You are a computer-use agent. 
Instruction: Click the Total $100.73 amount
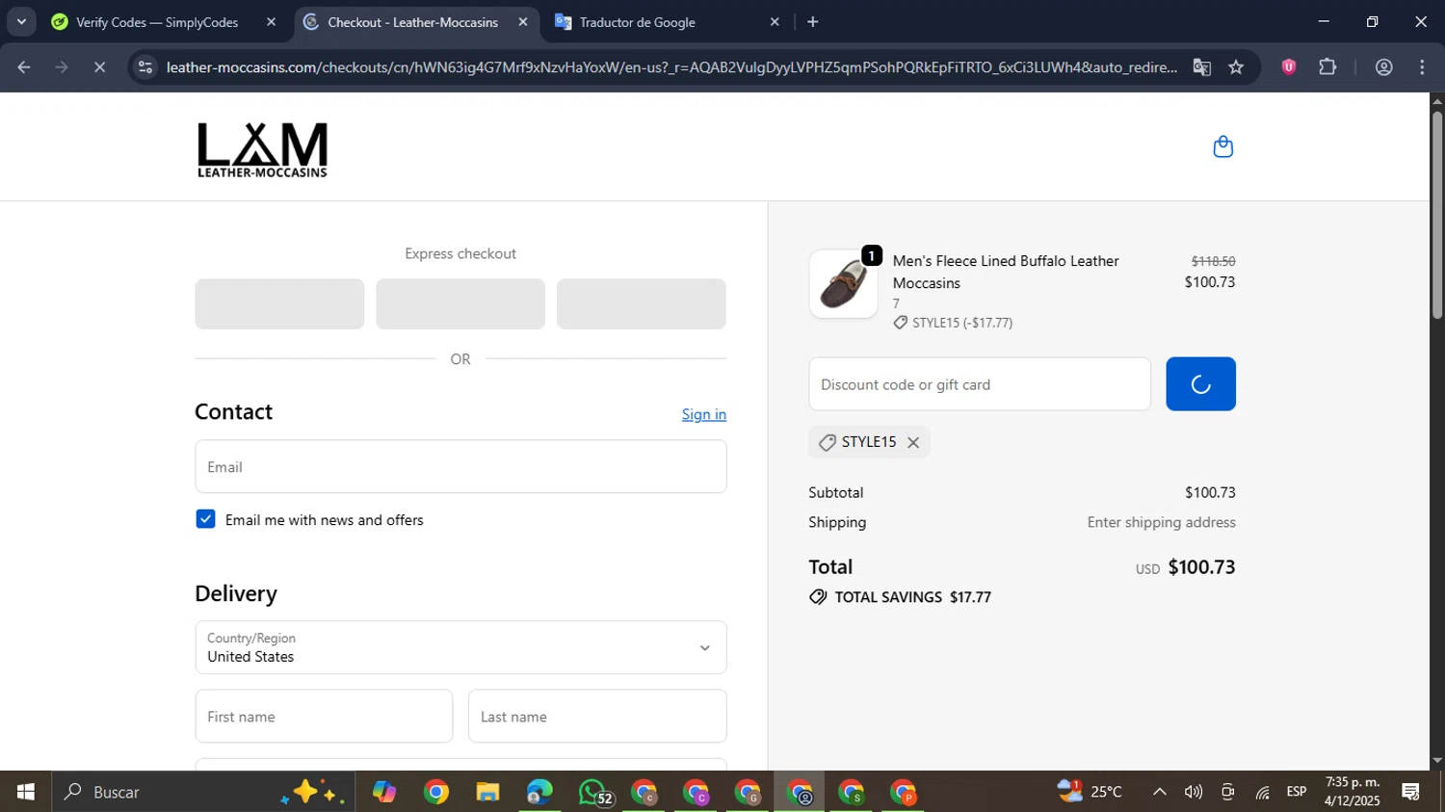pos(1201,566)
